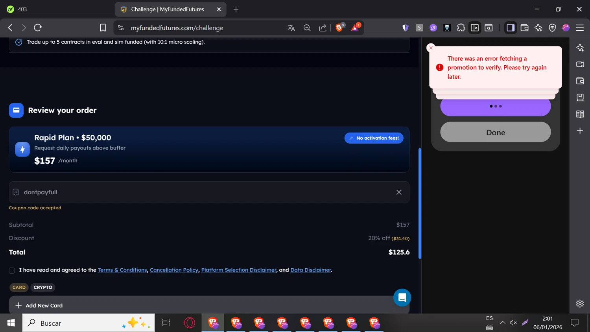Open Windows Task View
The height and width of the screenshot is (332, 590).
click(166, 323)
